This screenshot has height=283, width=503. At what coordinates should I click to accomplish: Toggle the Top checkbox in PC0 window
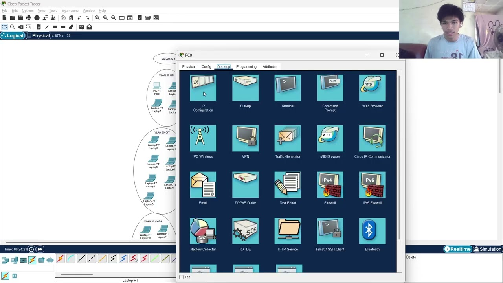181,277
